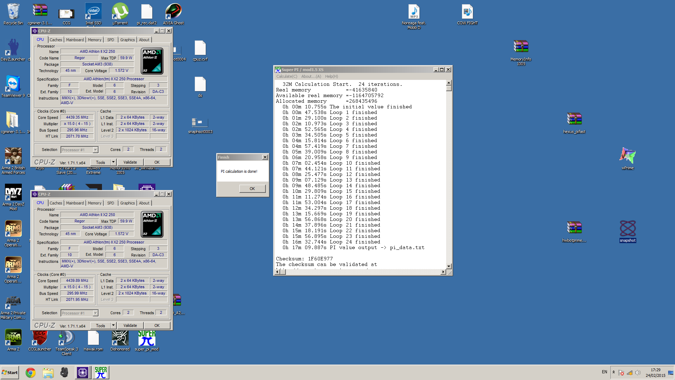The image size is (675, 380).
Task: Launch CCGLauncher desktop shortcut
Action: (x=40, y=340)
